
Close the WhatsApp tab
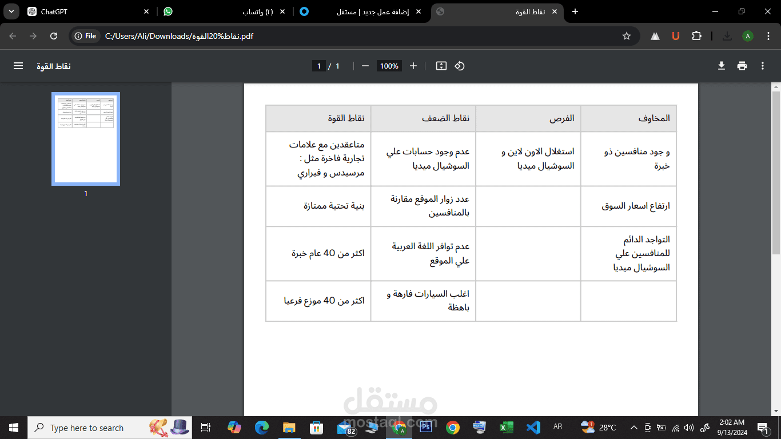[282, 11]
